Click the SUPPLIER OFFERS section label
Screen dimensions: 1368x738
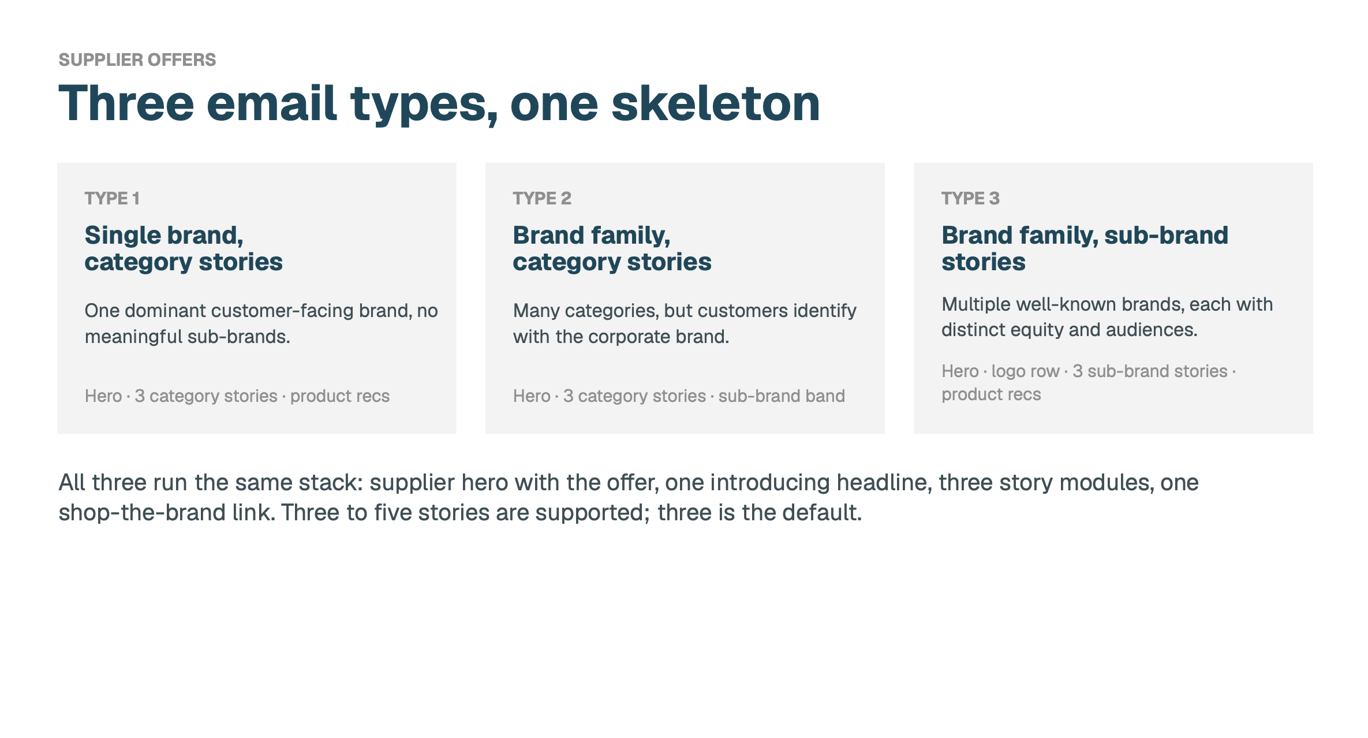[137, 59]
